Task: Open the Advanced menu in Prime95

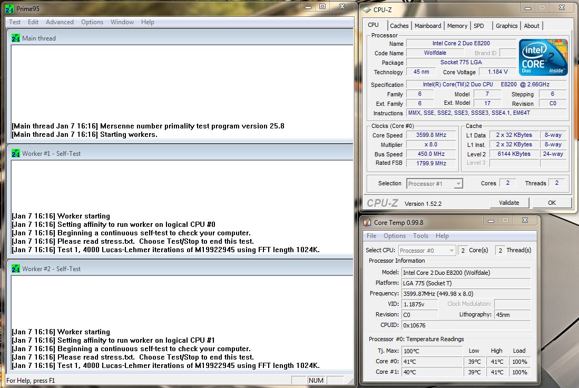Action: click(x=60, y=22)
